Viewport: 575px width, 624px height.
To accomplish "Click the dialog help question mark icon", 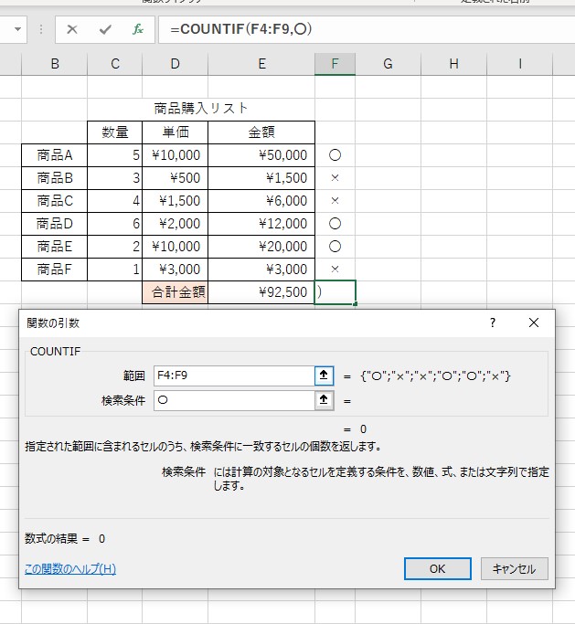I will click(493, 323).
